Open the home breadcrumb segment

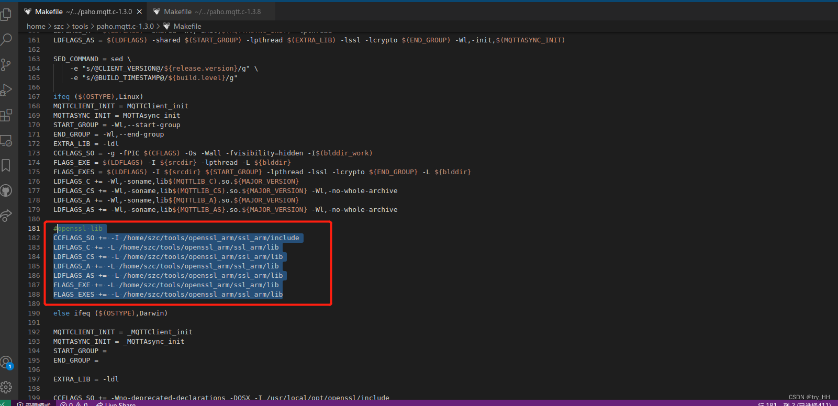pyautogui.click(x=36, y=26)
